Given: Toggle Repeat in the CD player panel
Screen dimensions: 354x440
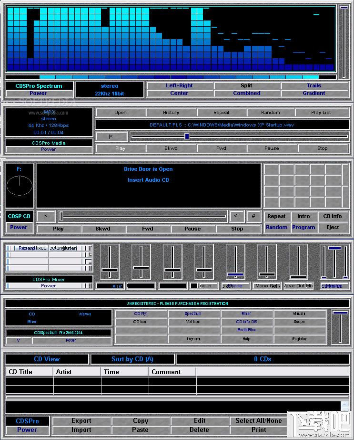Looking at the screenshot, I should pos(276,216).
